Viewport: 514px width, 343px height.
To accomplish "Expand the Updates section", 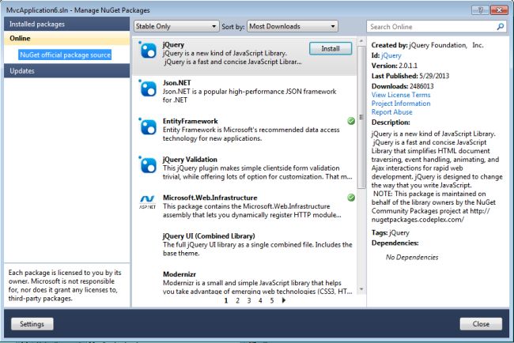I will 67,71.
